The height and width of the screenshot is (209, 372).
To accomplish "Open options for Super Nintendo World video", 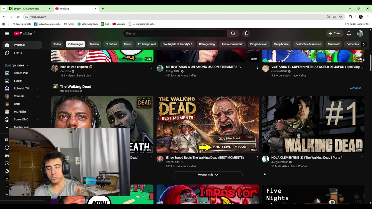I will [363, 67].
